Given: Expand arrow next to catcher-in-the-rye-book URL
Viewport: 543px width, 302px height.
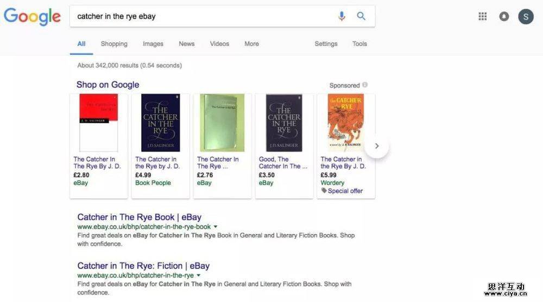Looking at the screenshot, I should pyautogui.click(x=216, y=226).
